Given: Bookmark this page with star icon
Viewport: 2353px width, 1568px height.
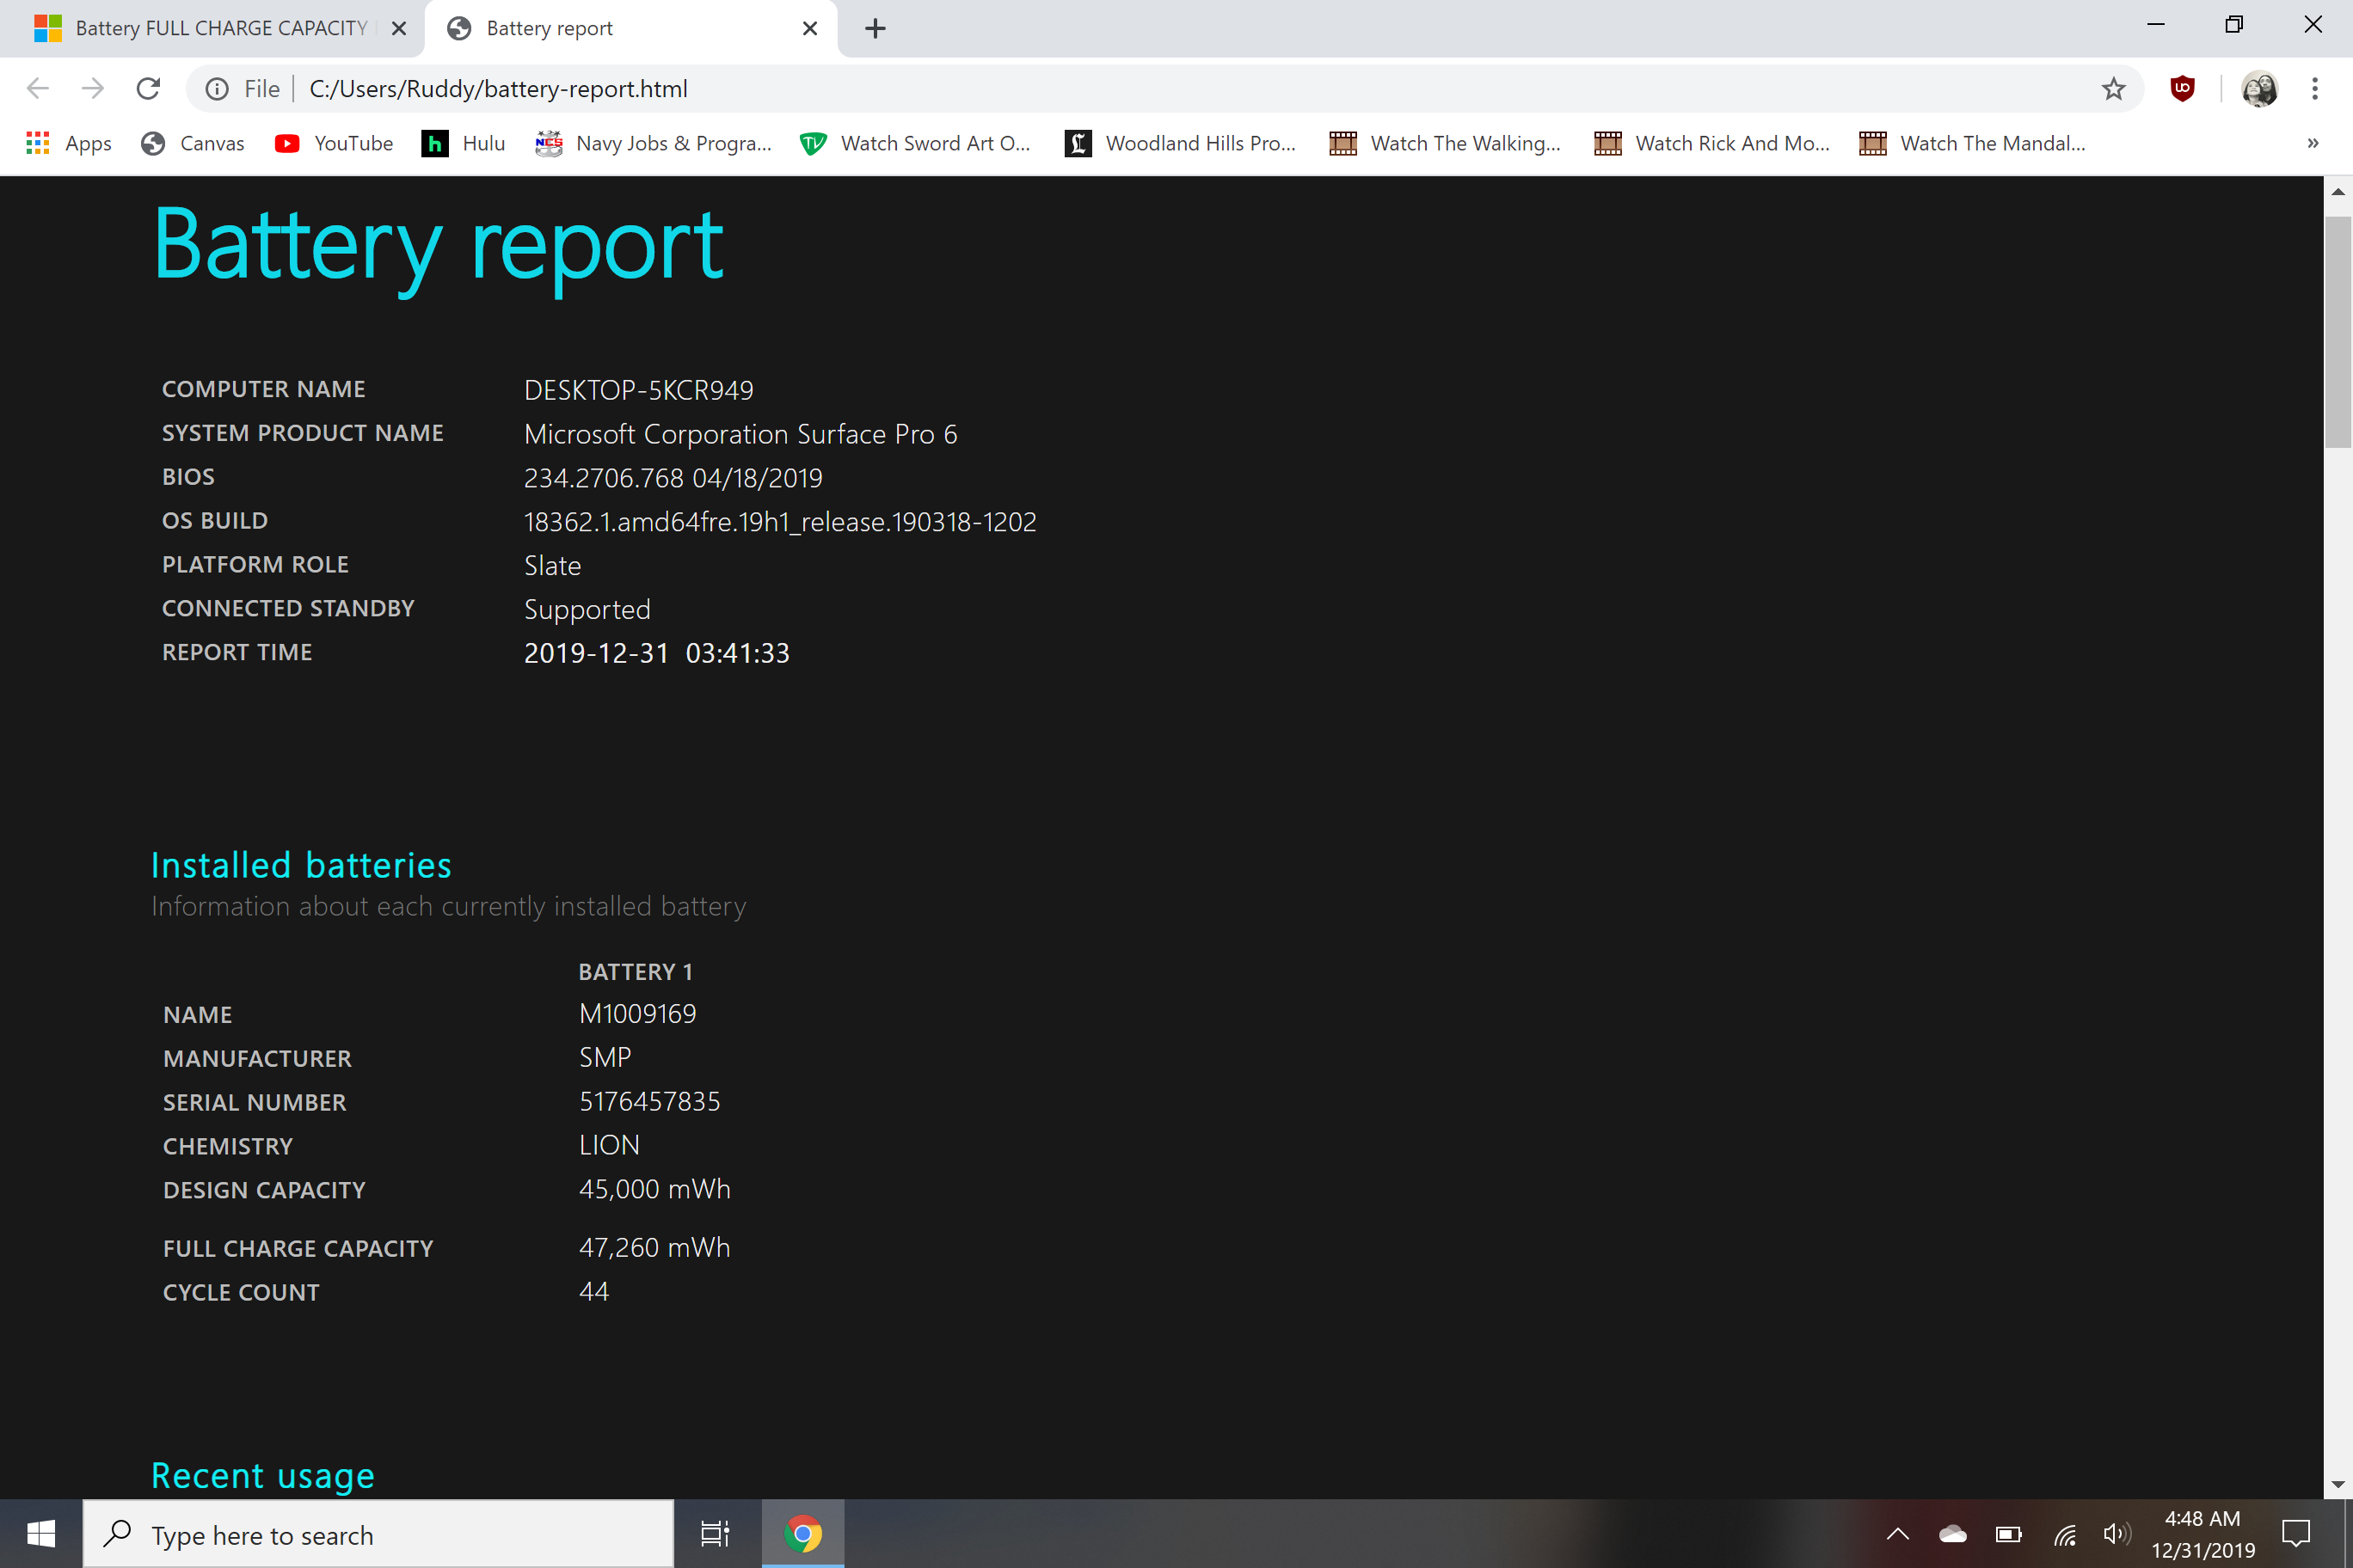Looking at the screenshot, I should pyautogui.click(x=2113, y=89).
